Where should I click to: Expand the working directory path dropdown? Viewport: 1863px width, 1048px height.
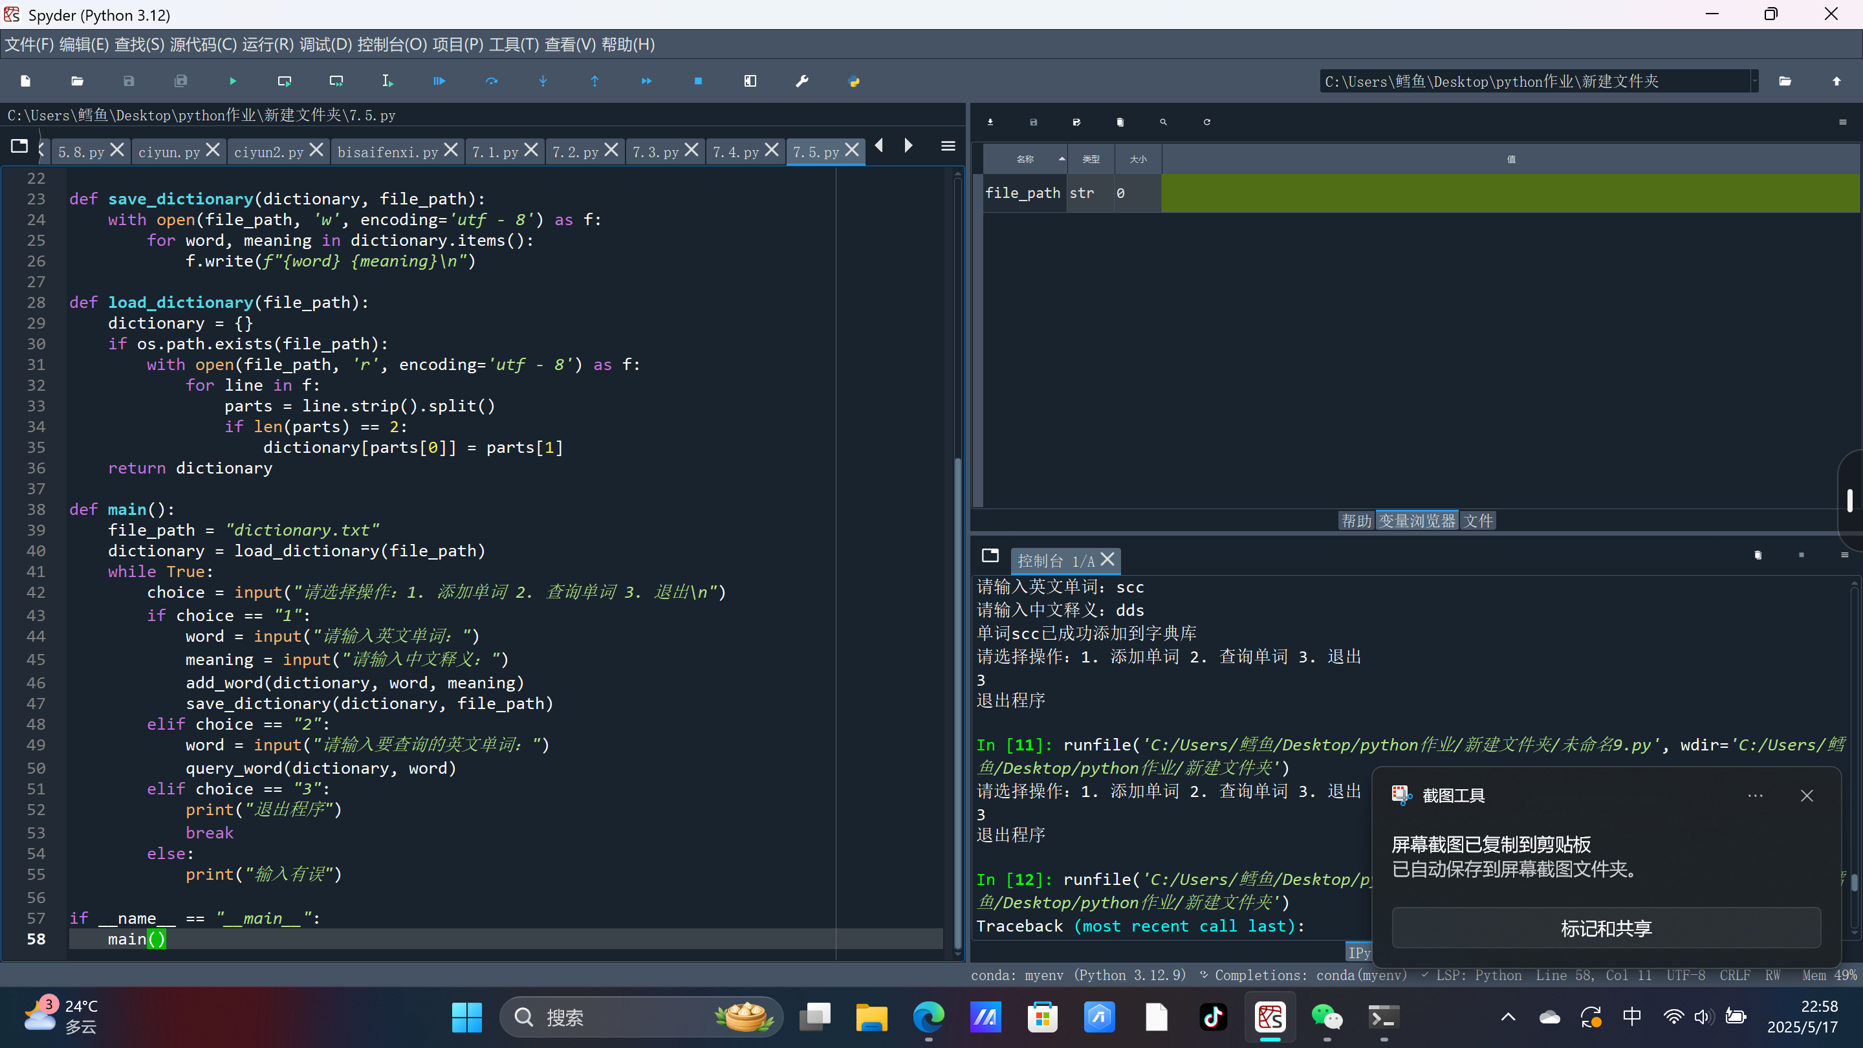(x=1754, y=81)
